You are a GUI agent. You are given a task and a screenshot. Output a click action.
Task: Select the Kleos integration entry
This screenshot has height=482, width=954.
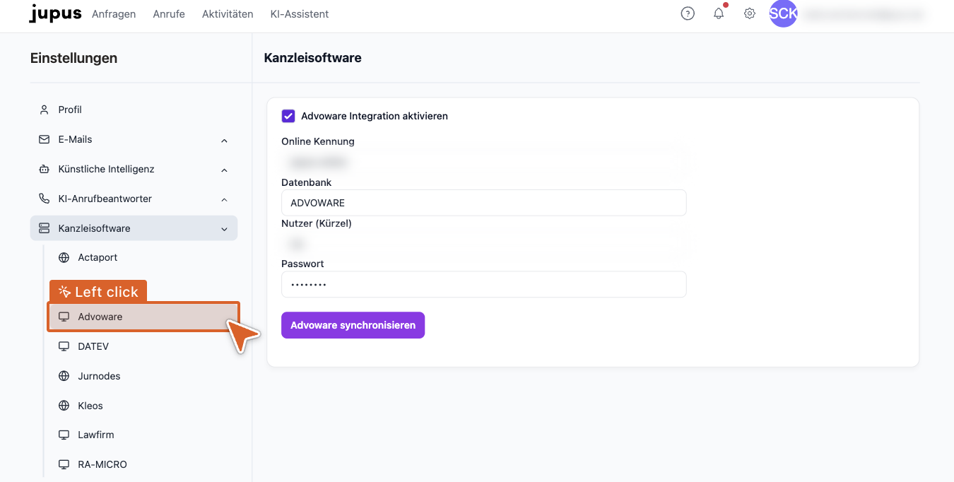143,406
